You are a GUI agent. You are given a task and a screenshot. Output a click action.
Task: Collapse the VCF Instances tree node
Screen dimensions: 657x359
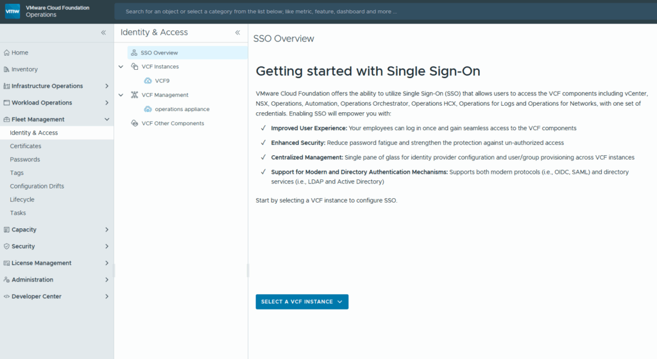pos(121,67)
